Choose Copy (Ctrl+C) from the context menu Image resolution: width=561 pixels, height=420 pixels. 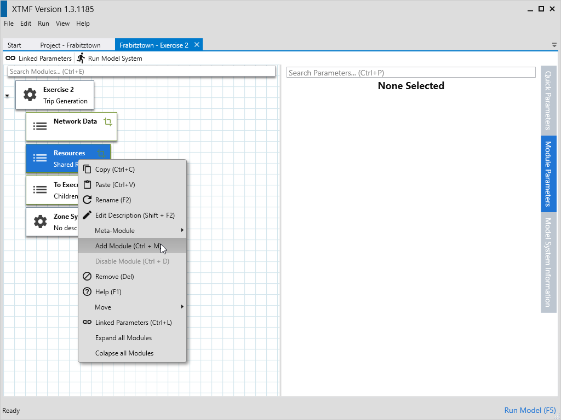point(115,170)
